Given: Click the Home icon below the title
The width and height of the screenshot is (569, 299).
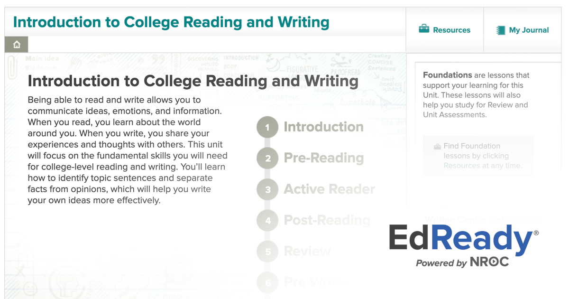Looking at the screenshot, I should tap(16, 44).
